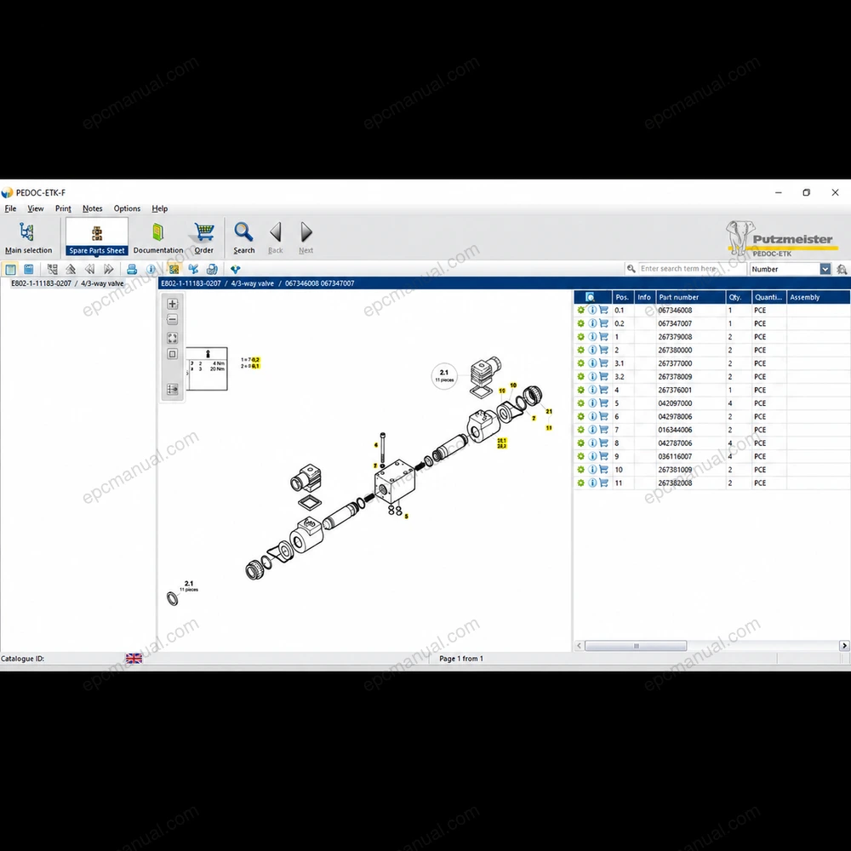This screenshot has height=851, width=851.
Task: Click the blue scissors-like toolbar icon
Action: point(193,269)
